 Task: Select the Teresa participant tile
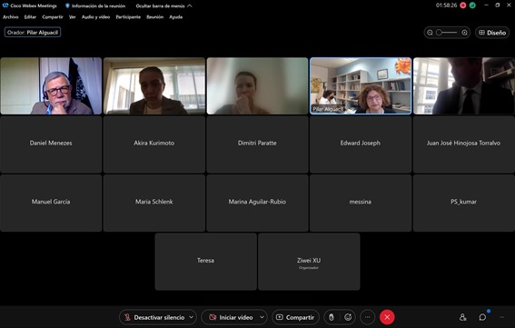point(206,262)
